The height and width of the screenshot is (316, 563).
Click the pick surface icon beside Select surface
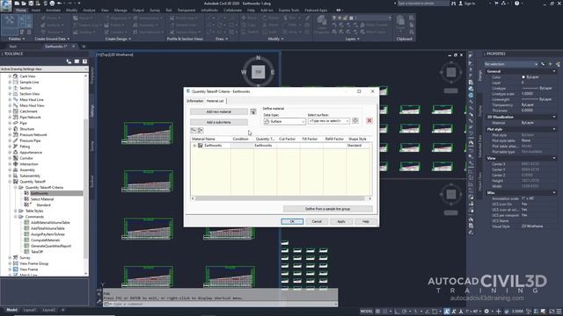pos(355,121)
